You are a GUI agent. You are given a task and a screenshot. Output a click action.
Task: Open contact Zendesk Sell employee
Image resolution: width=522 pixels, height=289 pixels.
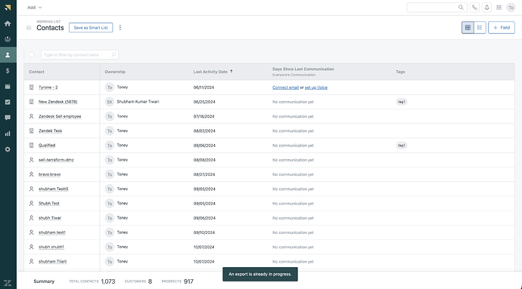coord(60,116)
